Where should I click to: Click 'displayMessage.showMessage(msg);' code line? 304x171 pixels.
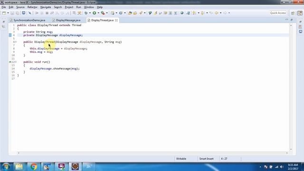click(x=55, y=68)
